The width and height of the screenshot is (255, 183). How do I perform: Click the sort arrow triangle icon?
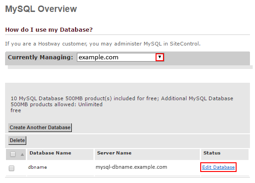(22, 154)
